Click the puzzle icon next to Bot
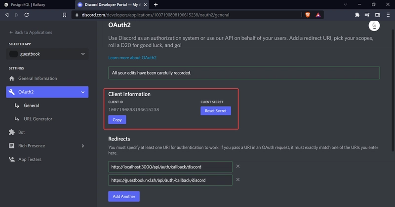The width and height of the screenshot is (395, 207). pos(11,132)
